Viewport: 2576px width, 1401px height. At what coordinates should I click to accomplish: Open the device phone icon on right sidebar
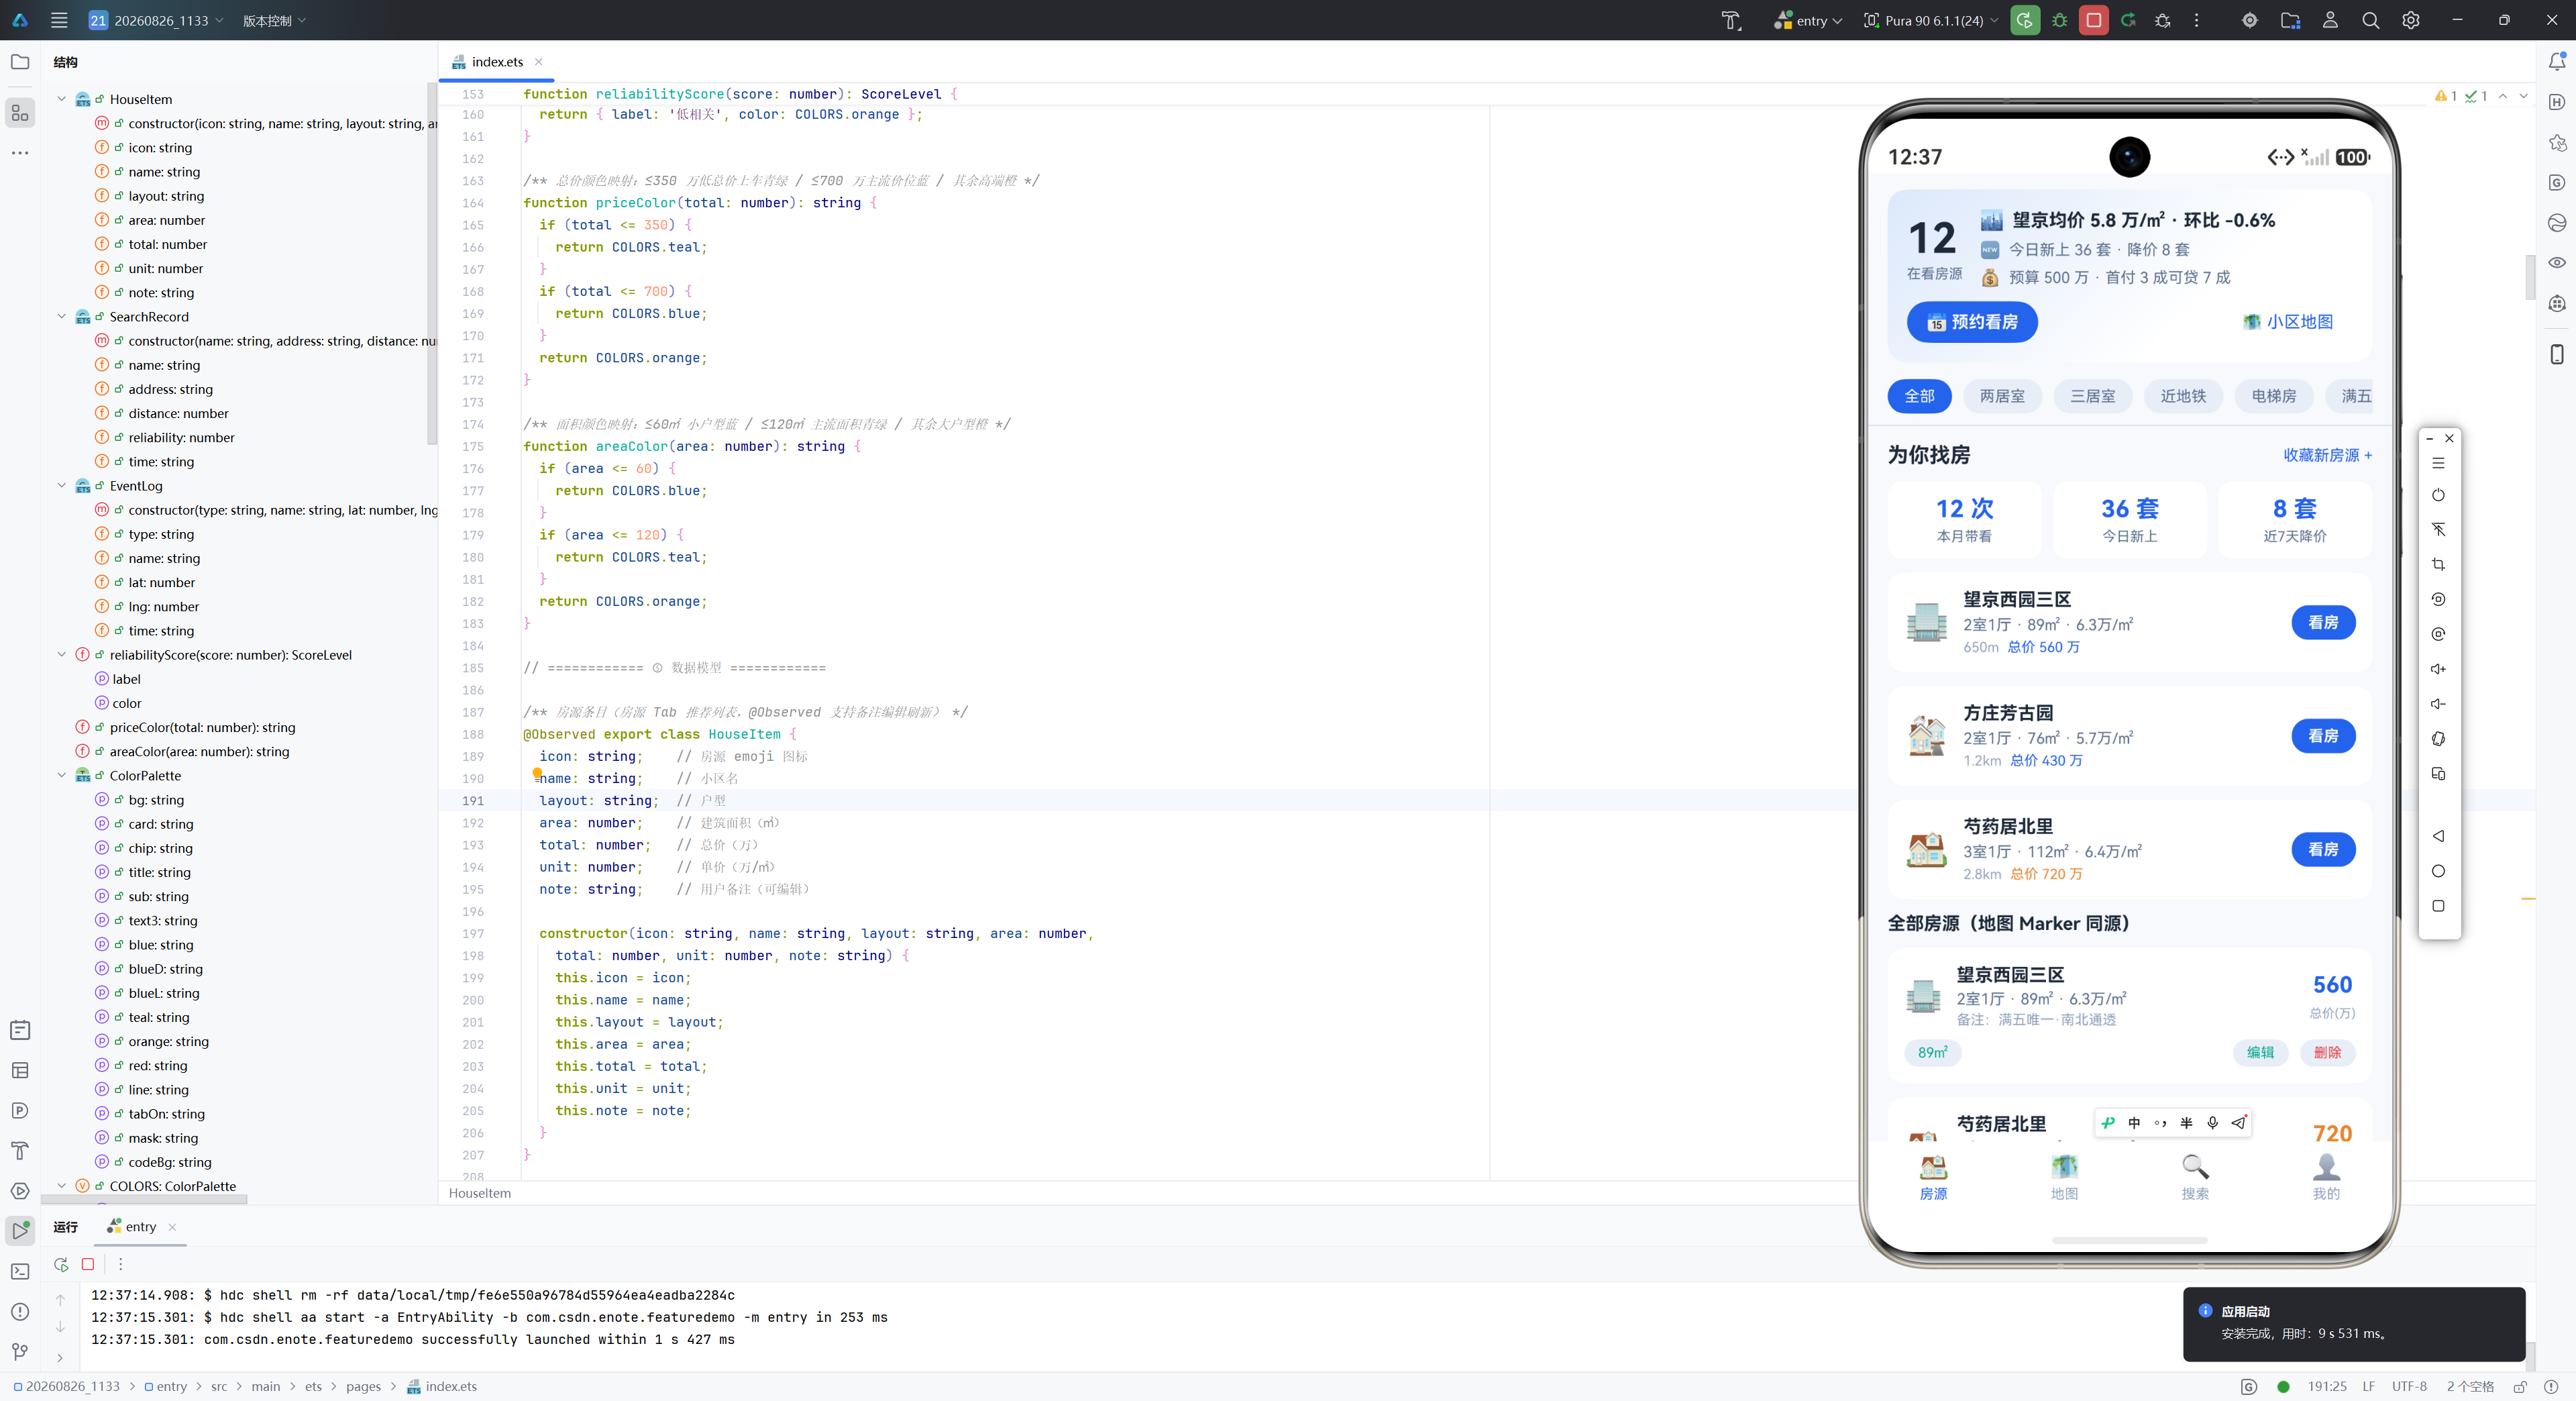[x=2557, y=354]
